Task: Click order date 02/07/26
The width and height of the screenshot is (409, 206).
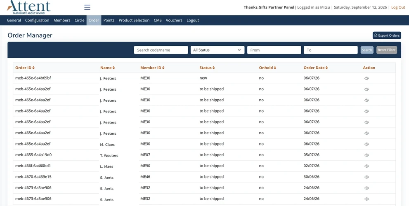Action: 312,166
